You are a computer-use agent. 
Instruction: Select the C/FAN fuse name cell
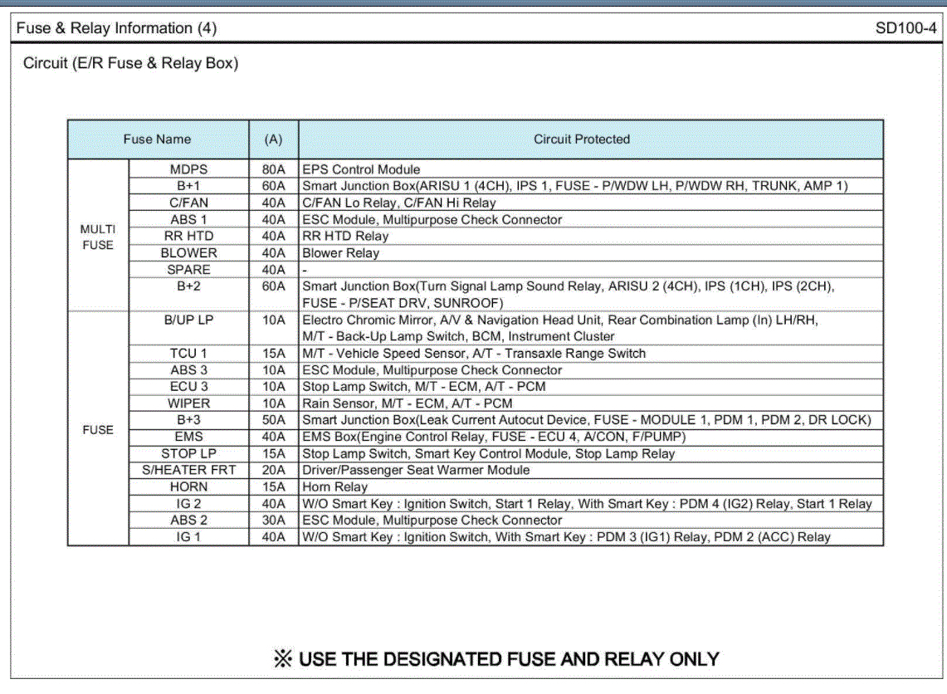click(188, 203)
